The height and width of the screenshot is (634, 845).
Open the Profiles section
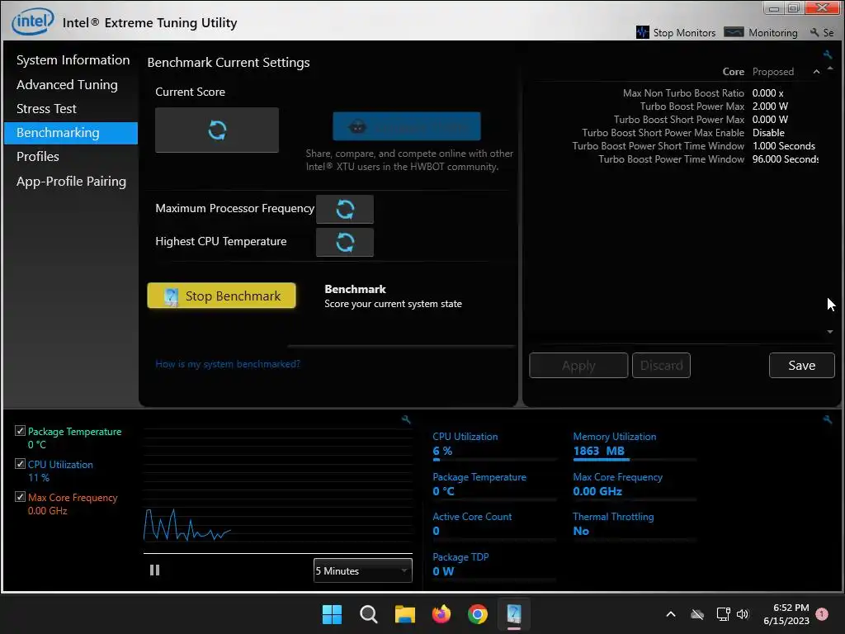[38, 156]
